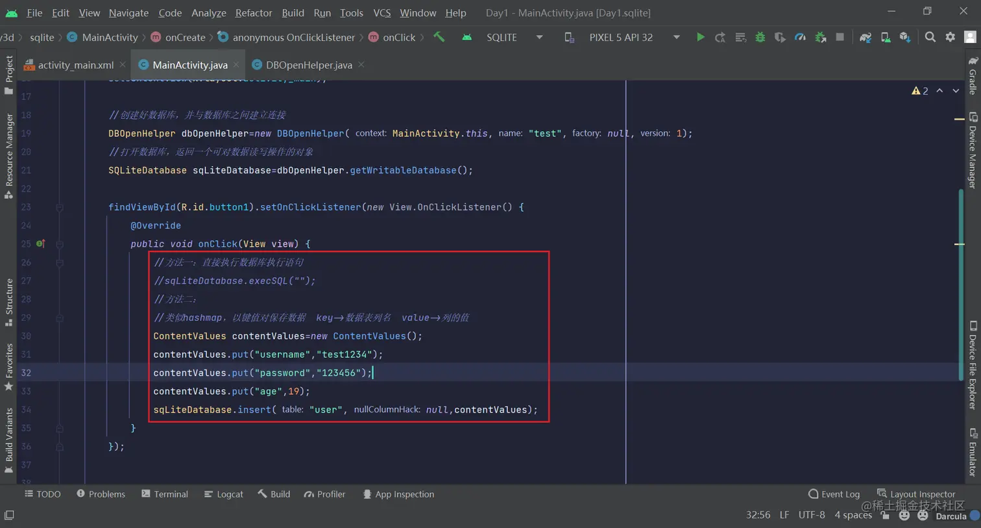Collapse onClick method fold at line 25
The image size is (981, 528).
(59, 244)
